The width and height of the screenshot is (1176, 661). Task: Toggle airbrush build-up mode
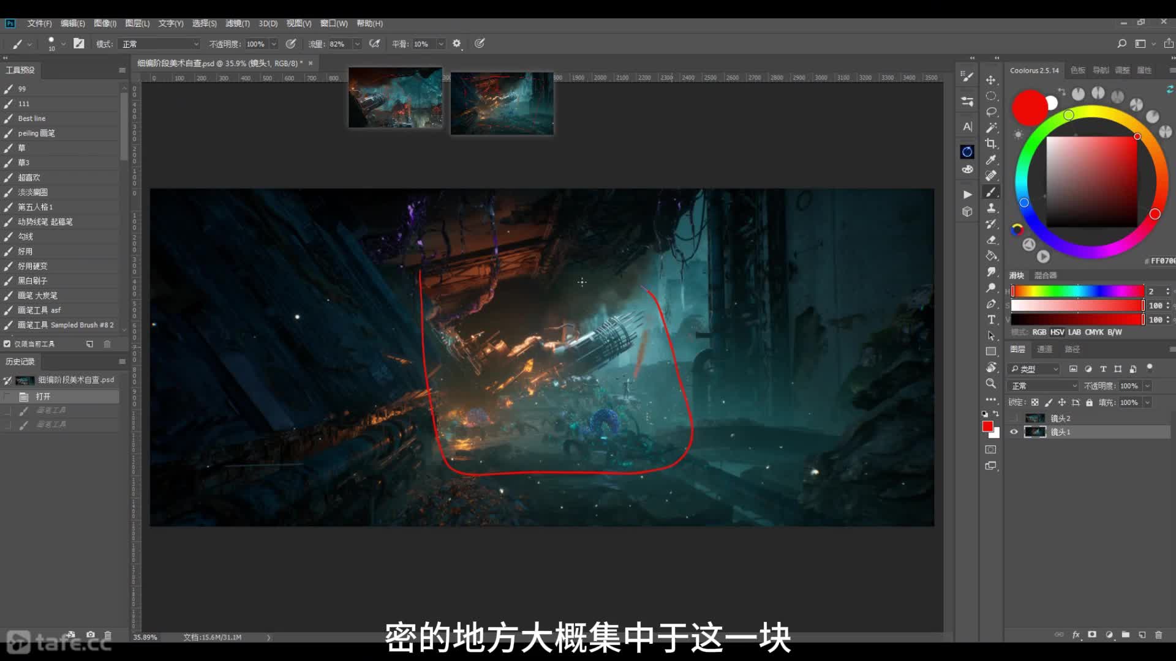pyautogui.click(x=374, y=43)
